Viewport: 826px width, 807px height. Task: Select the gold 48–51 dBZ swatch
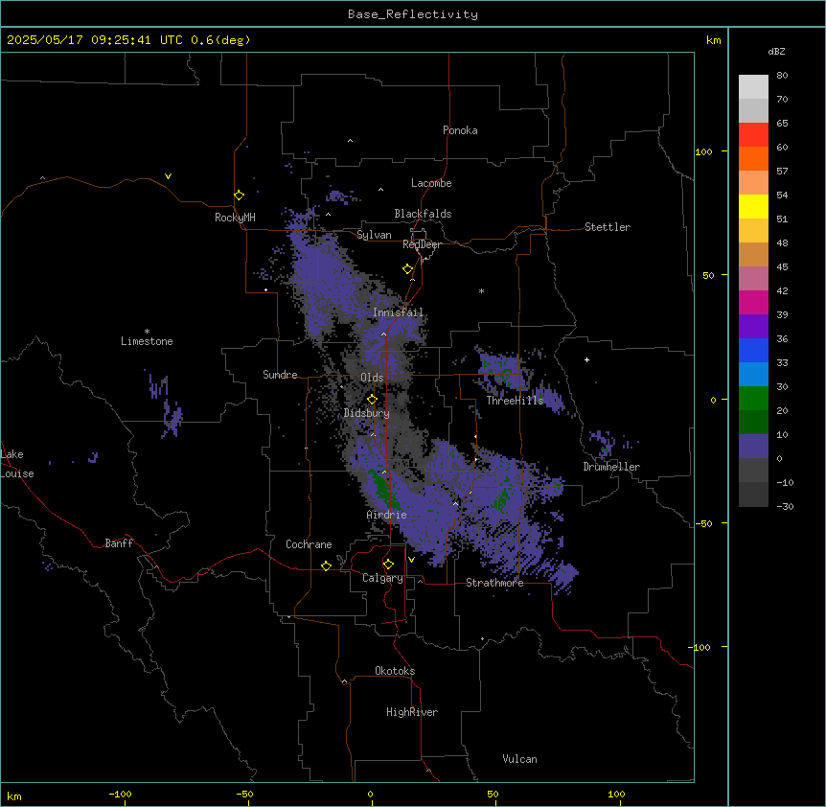(x=753, y=231)
